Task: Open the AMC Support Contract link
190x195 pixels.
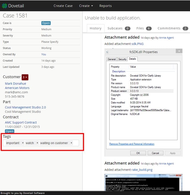Action: pyautogui.click(x=21, y=122)
